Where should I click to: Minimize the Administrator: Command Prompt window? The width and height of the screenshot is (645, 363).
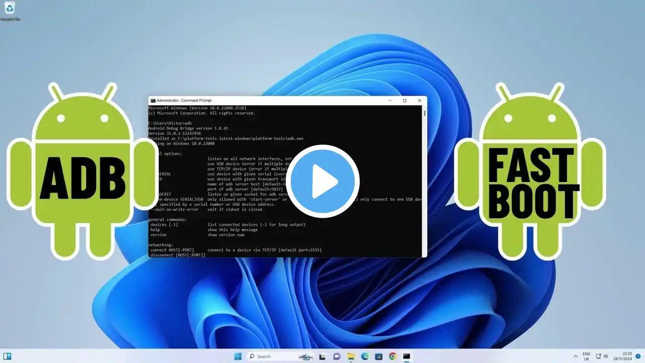391,100
